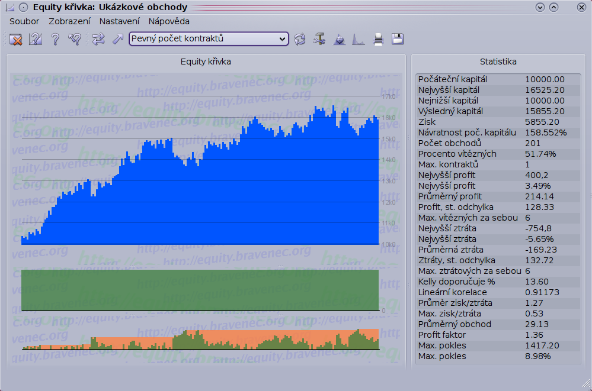This screenshot has width=592, height=391.
Task: Show the histogram chart icon
Action: [358, 40]
